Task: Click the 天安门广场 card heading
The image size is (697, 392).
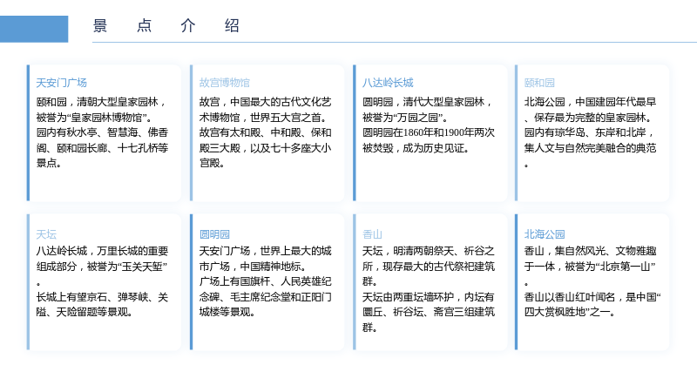Action: point(61,83)
